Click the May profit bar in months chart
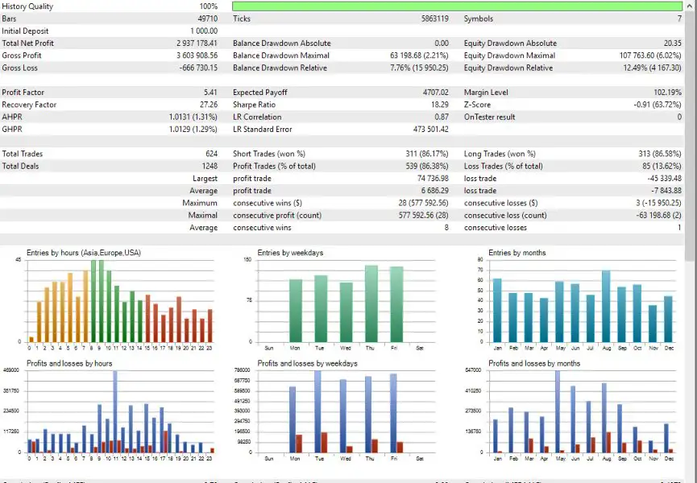The image size is (697, 483). coord(558,411)
